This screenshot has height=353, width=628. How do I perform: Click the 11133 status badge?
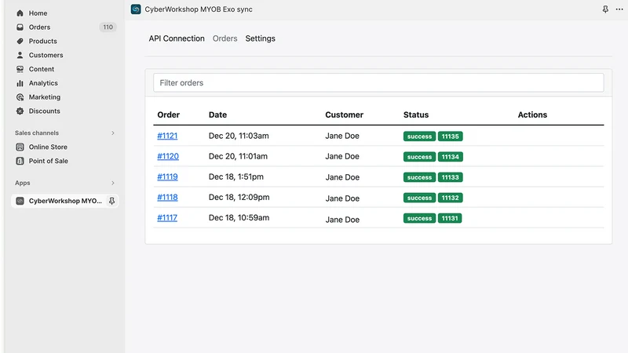pyautogui.click(x=450, y=177)
